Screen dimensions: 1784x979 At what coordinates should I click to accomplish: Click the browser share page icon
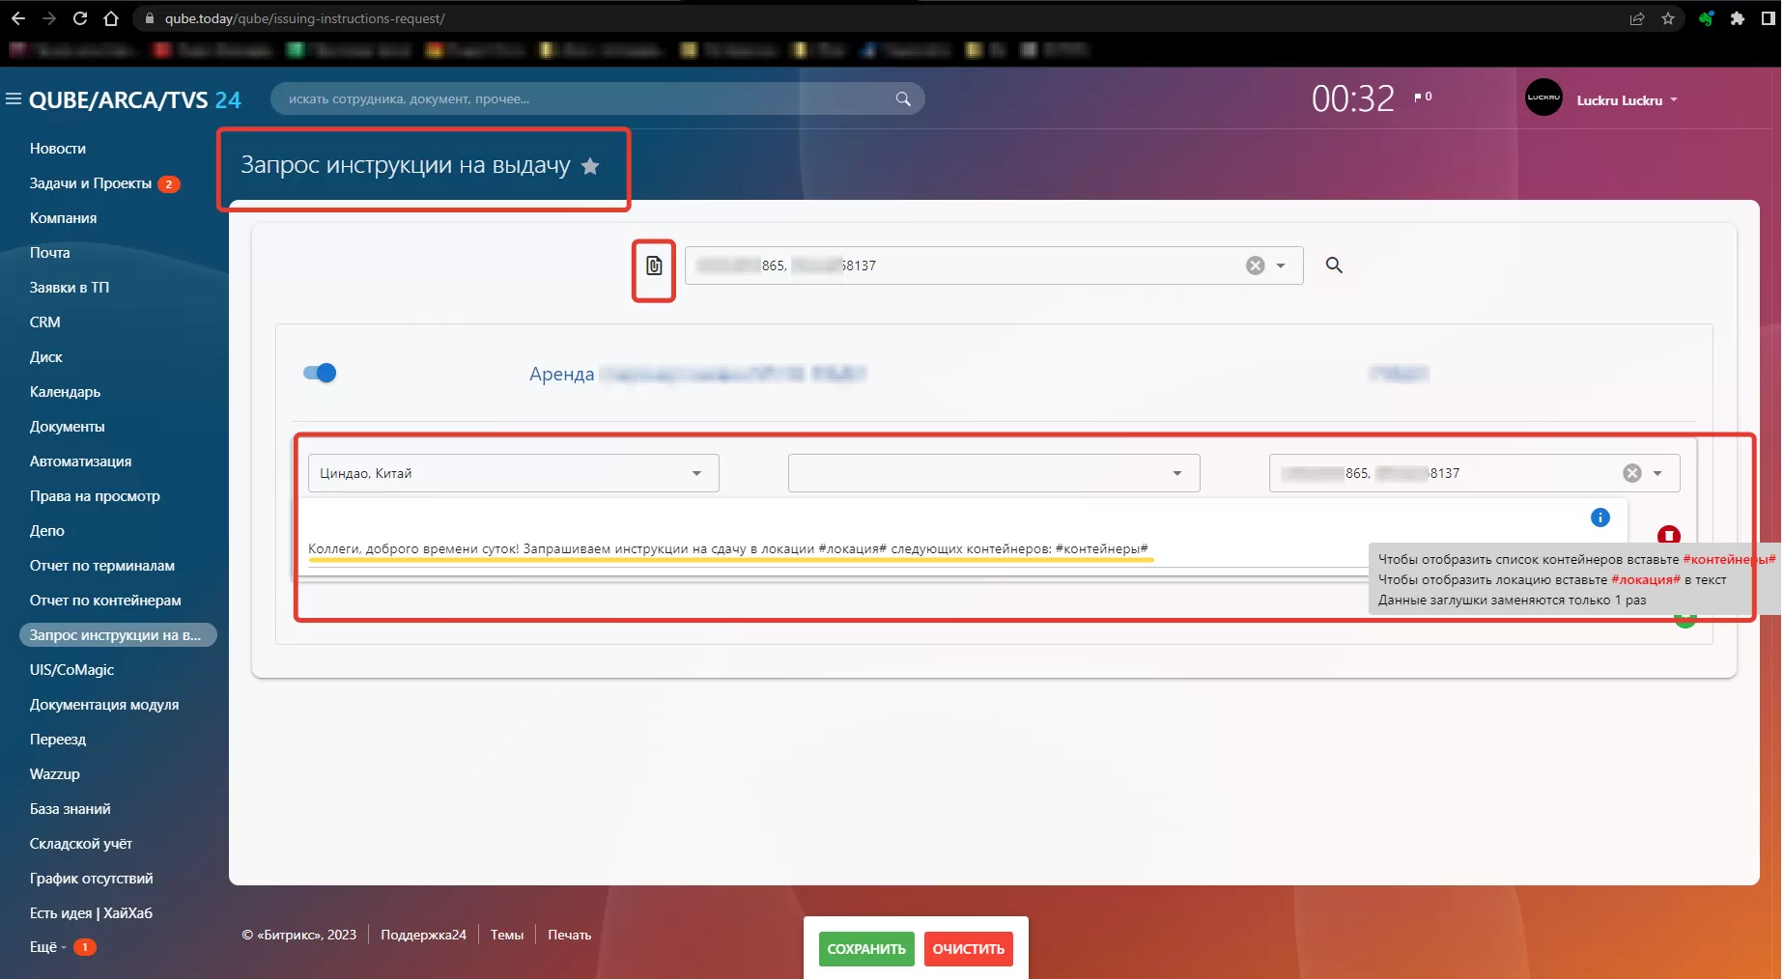pyautogui.click(x=1636, y=18)
